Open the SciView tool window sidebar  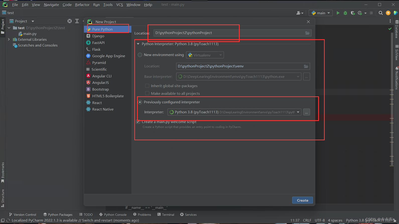coord(396,52)
